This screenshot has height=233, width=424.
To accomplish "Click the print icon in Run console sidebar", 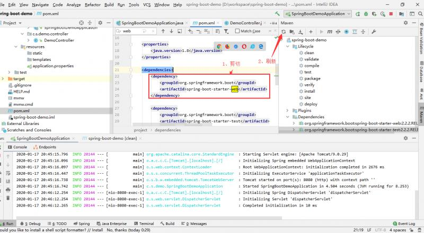I will point(8,190).
